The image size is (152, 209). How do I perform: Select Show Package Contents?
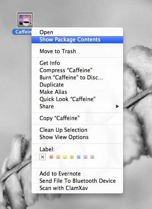77,40
